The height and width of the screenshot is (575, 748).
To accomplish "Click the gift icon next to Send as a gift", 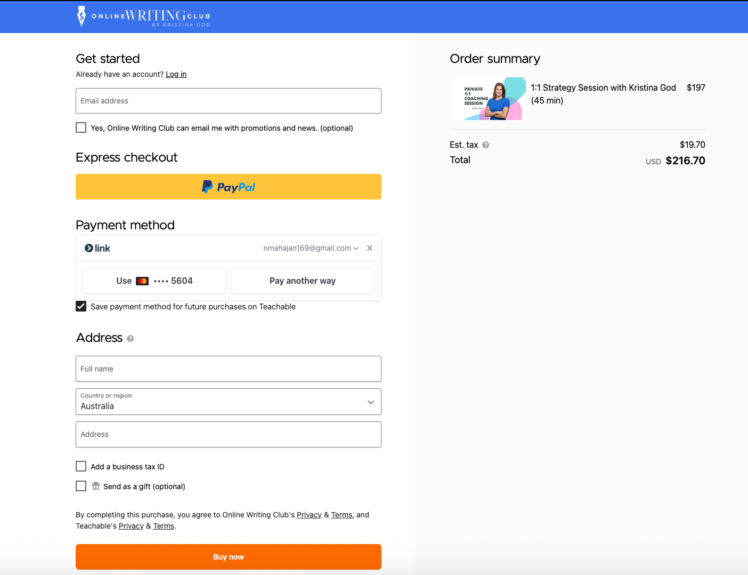I will [96, 486].
